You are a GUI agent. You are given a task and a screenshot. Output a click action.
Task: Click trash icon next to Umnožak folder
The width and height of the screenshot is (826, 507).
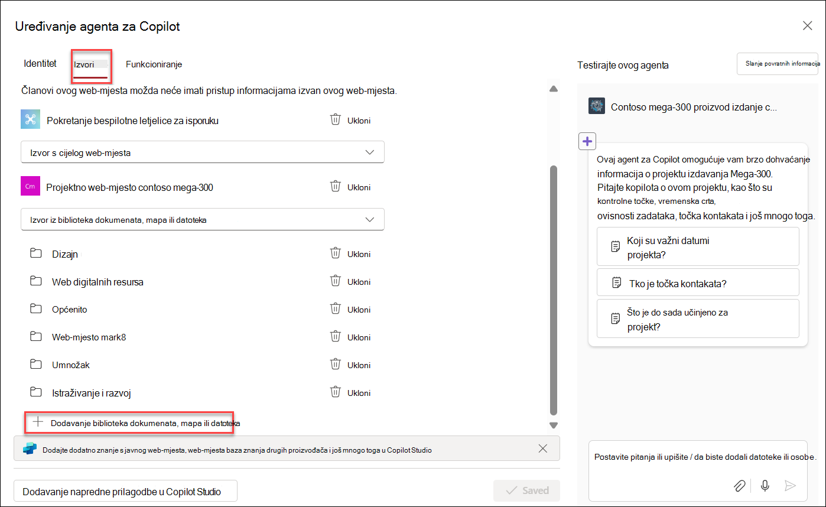click(x=335, y=365)
